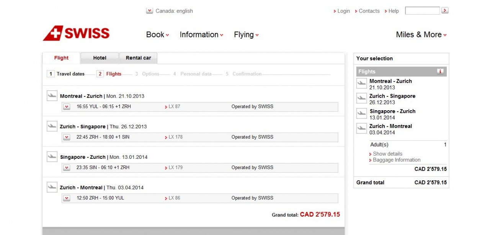Screen dimensions: 490x235
Task: Click the '16:55 YUL - 06:15 +1 ZRH' times text
Action: click(104, 107)
